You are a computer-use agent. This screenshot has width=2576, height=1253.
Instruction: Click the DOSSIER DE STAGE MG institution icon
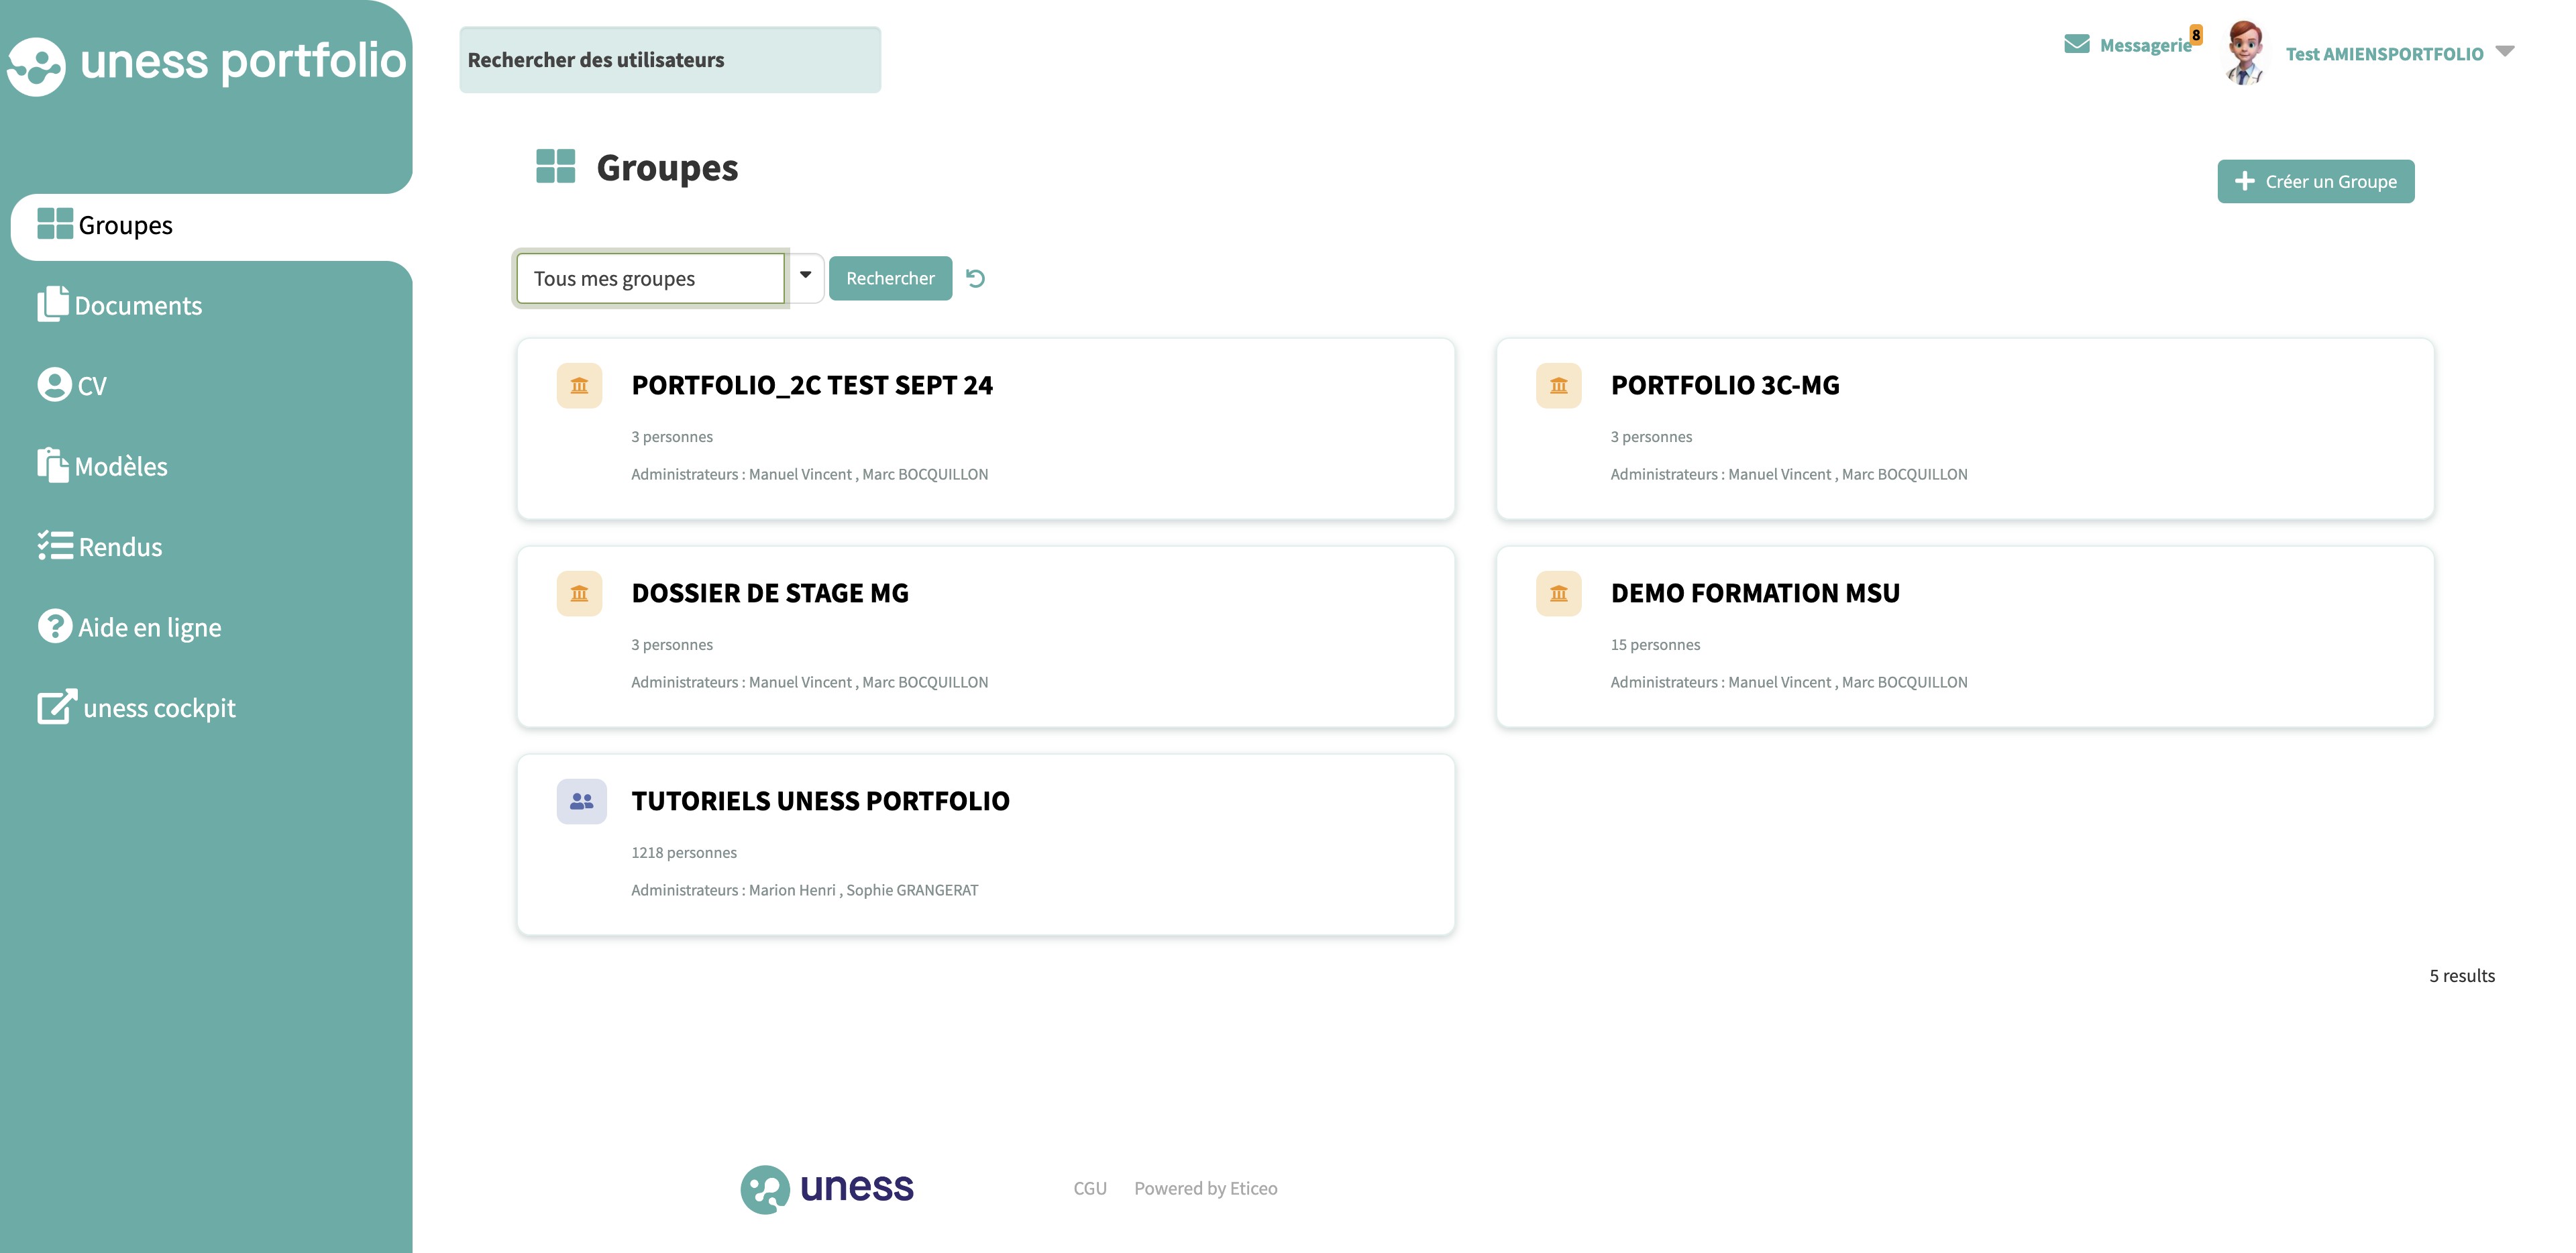point(579,594)
